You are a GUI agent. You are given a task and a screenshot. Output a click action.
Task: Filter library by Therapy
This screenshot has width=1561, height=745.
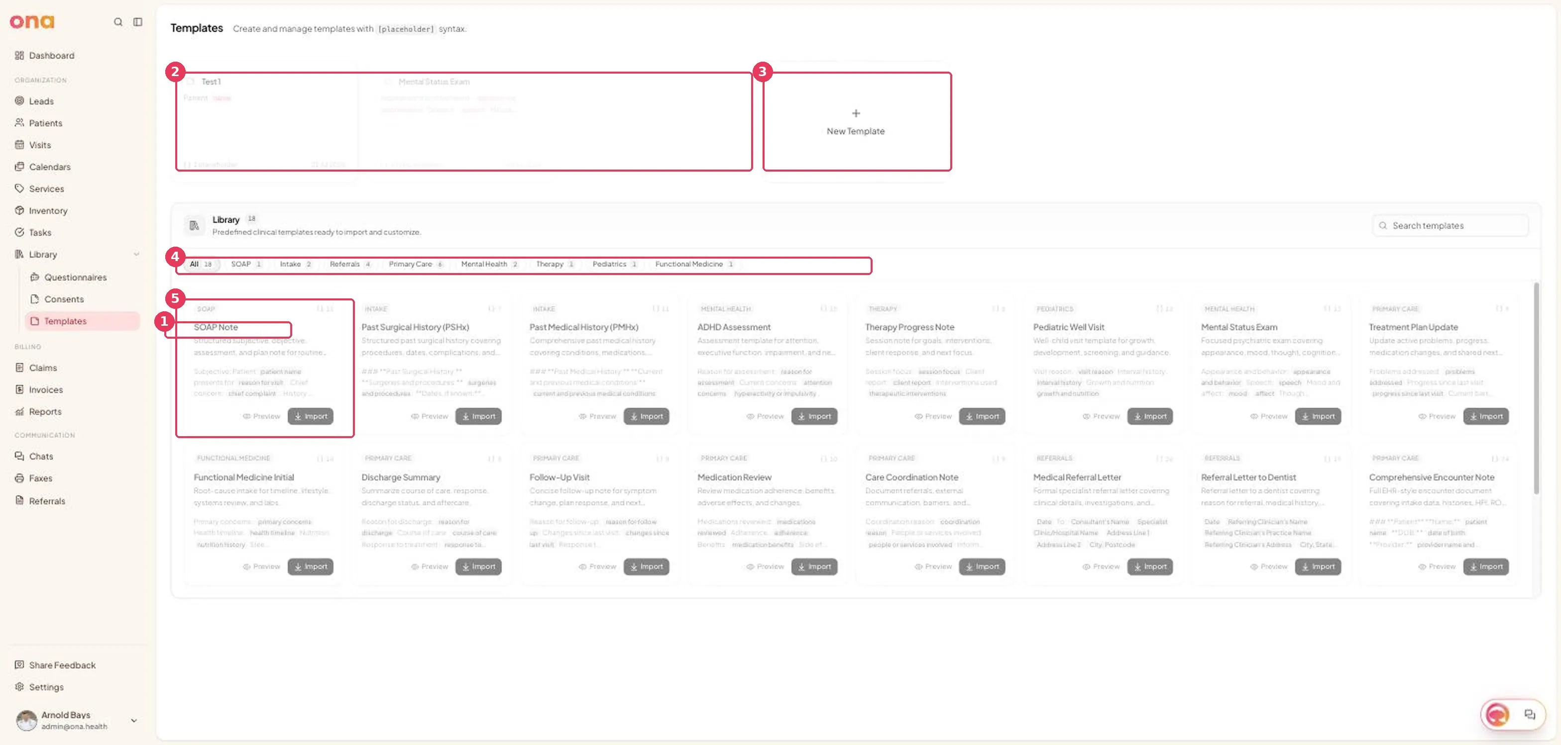(x=555, y=265)
